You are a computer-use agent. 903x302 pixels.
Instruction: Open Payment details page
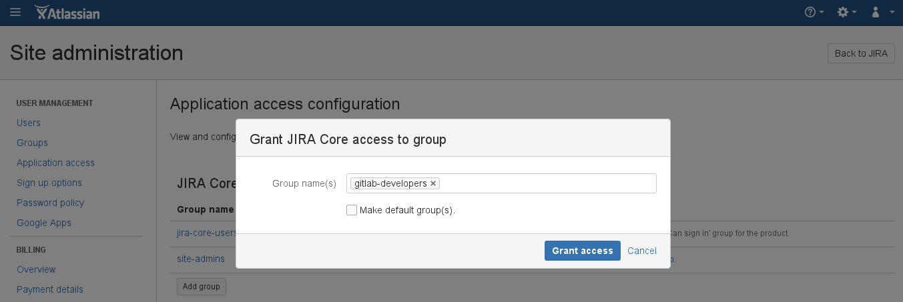coord(50,289)
